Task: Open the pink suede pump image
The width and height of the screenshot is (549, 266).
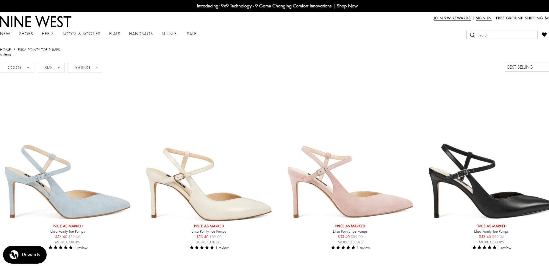Action: pyautogui.click(x=350, y=181)
